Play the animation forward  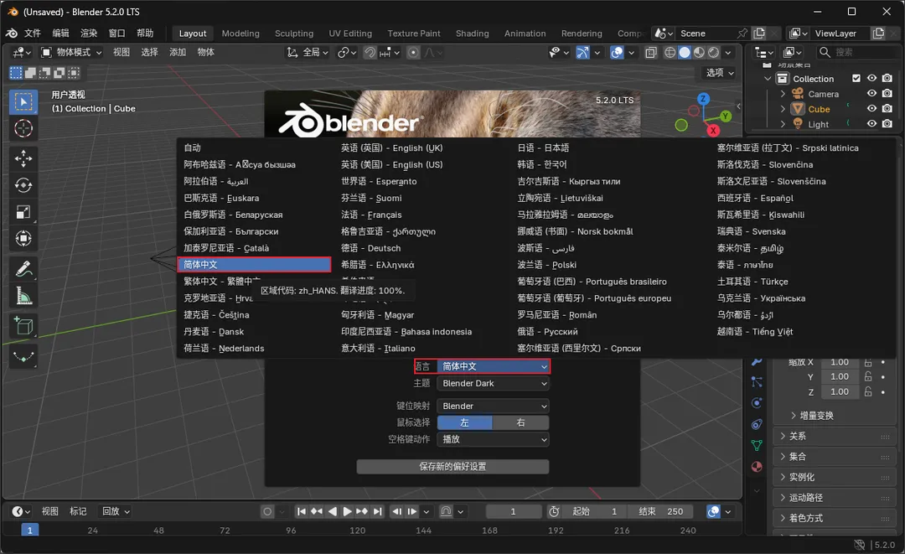[347, 511]
